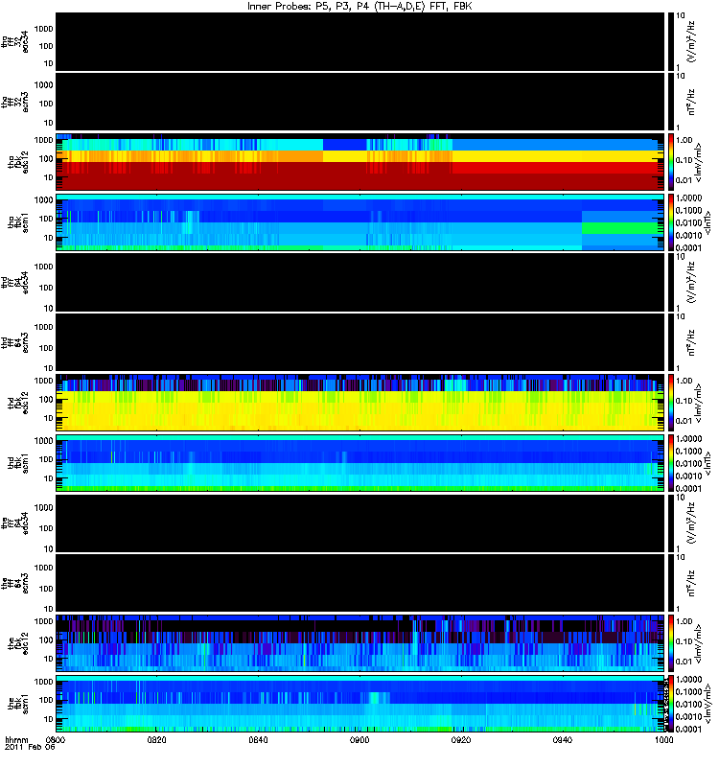Image resolution: width=719 pixels, height=767 pixels.
Task: Click the 'hhmm' axis unit label
Action: click(16, 740)
